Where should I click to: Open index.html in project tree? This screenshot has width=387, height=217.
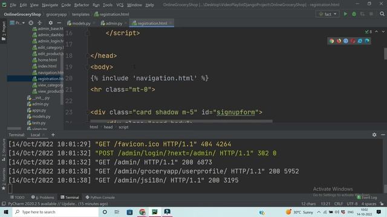tap(47, 66)
